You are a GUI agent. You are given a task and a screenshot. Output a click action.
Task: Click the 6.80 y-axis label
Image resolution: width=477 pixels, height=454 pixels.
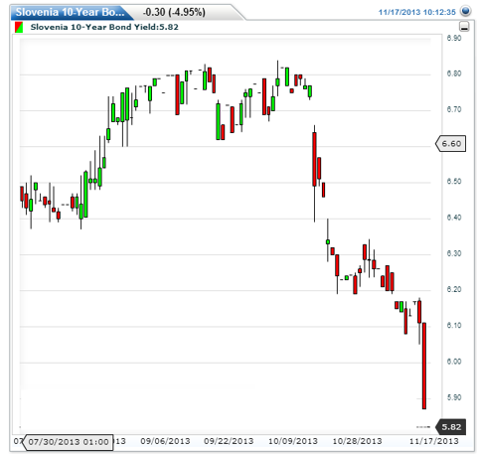click(454, 74)
